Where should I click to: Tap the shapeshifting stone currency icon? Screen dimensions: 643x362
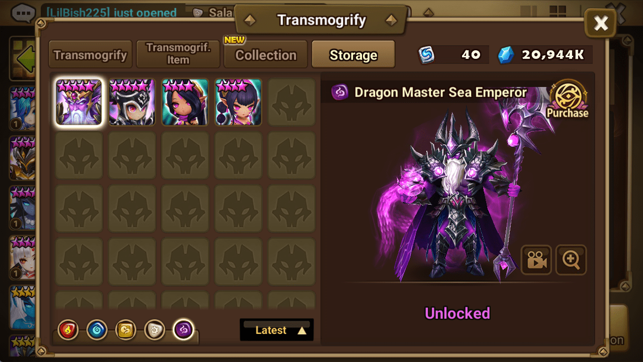pyautogui.click(x=427, y=55)
